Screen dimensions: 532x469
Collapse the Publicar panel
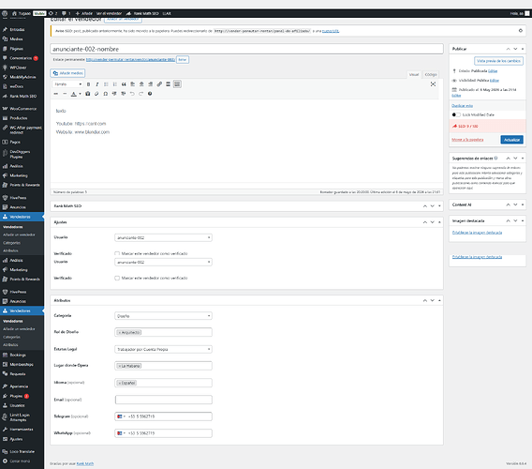pyautogui.click(x=523, y=49)
